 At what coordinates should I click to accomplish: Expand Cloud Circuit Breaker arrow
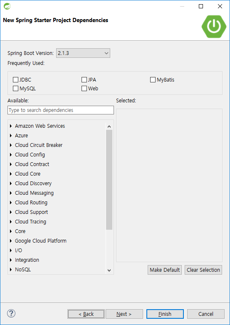pyautogui.click(x=11, y=145)
